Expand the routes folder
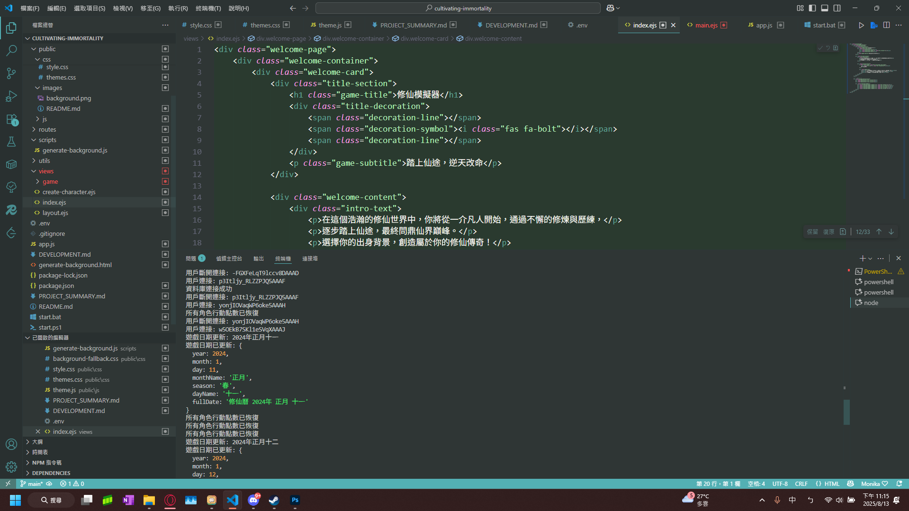 click(47, 129)
